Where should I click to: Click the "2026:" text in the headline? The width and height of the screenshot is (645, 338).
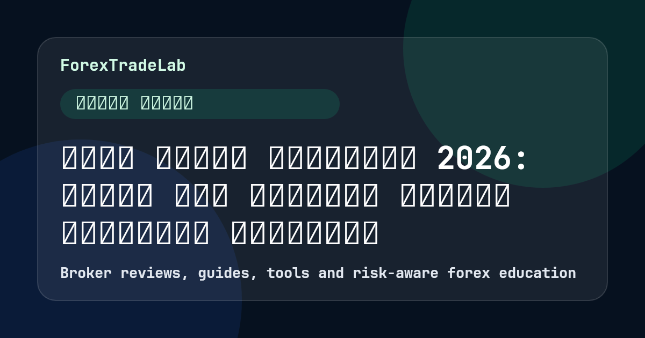[x=482, y=159]
